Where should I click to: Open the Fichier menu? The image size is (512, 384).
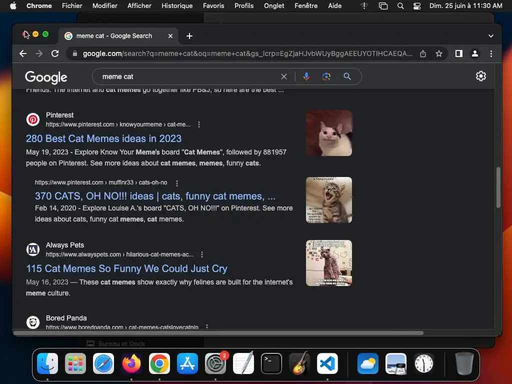72,5
